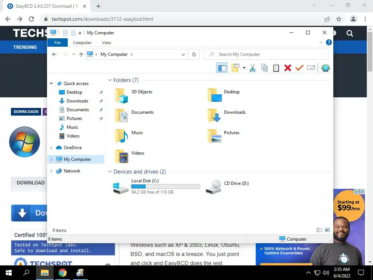Open the Explorer Help question mark
This screenshot has height=280, width=373.
click(x=329, y=42)
